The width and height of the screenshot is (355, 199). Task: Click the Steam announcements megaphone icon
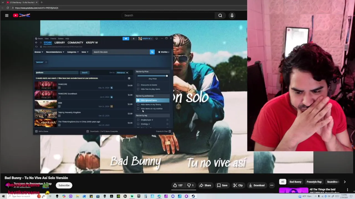coord(126,38)
